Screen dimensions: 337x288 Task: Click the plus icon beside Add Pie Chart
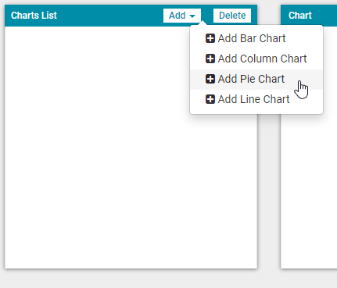click(210, 79)
